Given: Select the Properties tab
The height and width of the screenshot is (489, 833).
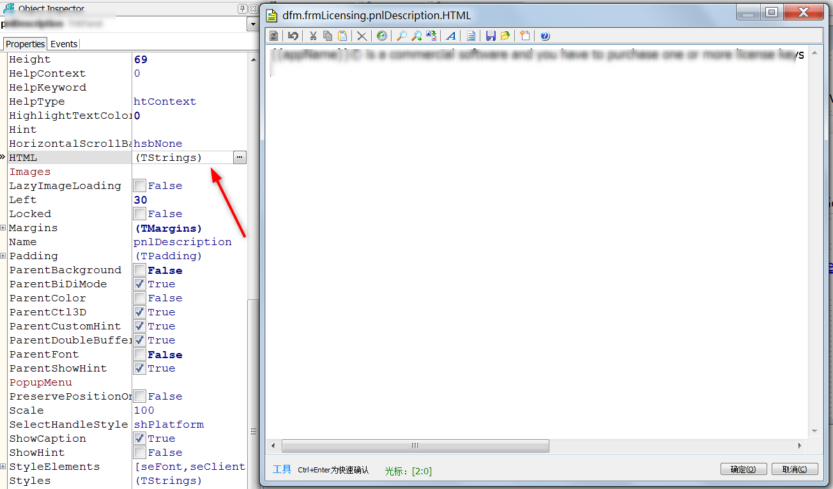Looking at the screenshot, I should pyautogui.click(x=26, y=44).
